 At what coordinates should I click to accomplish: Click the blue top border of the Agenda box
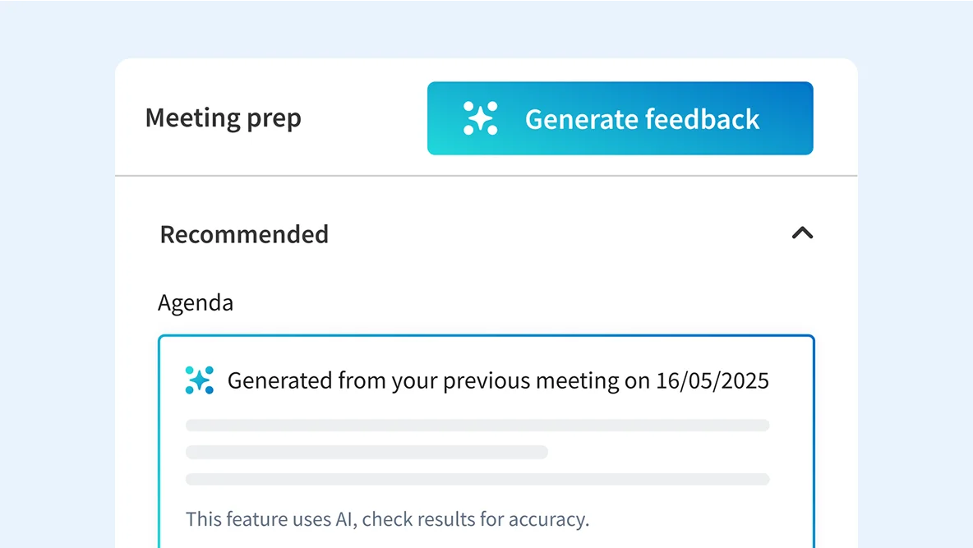click(x=486, y=336)
